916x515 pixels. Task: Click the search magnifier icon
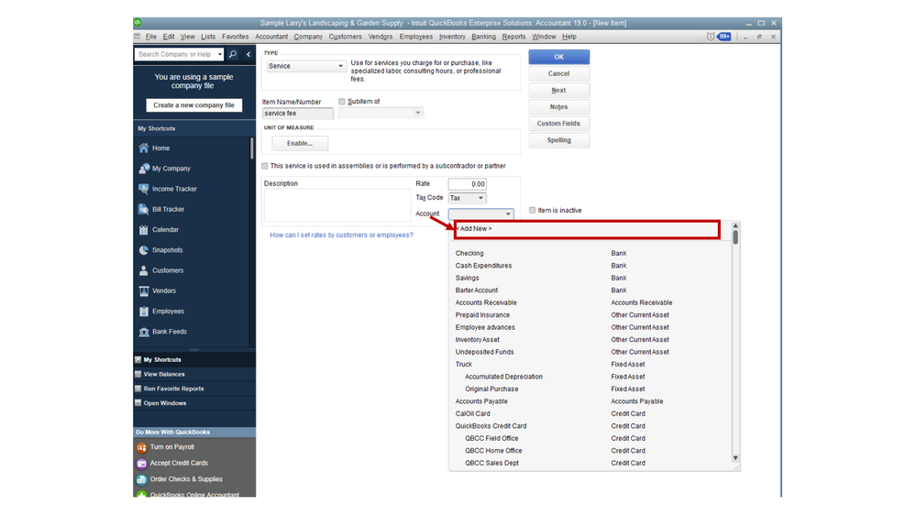tap(233, 54)
